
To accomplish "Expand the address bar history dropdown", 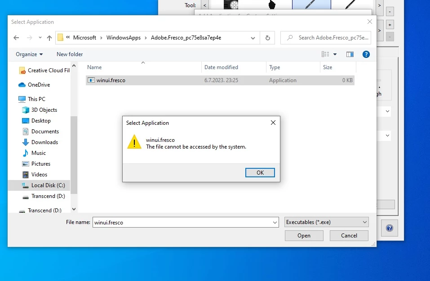I will click(x=253, y=38).
